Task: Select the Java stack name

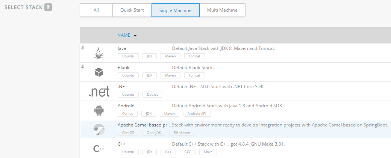Action: [122, 48]
